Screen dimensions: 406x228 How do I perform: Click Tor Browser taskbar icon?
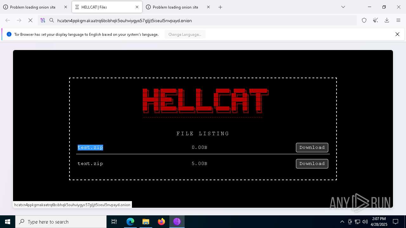coord(177,222)
